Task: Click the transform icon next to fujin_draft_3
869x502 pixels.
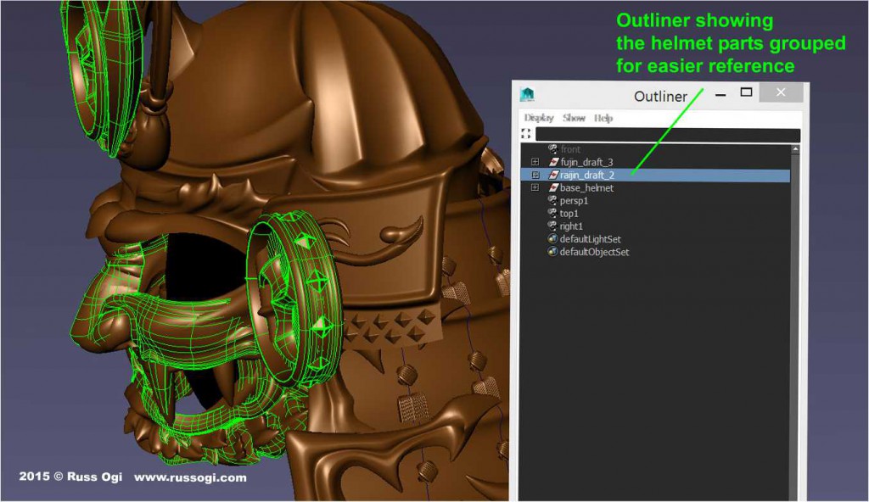Action: click(553, 162)
